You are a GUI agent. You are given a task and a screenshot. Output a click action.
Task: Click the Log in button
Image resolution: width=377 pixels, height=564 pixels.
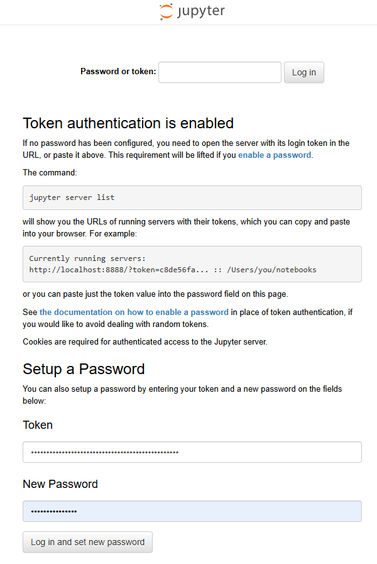[x=303, y=72]
